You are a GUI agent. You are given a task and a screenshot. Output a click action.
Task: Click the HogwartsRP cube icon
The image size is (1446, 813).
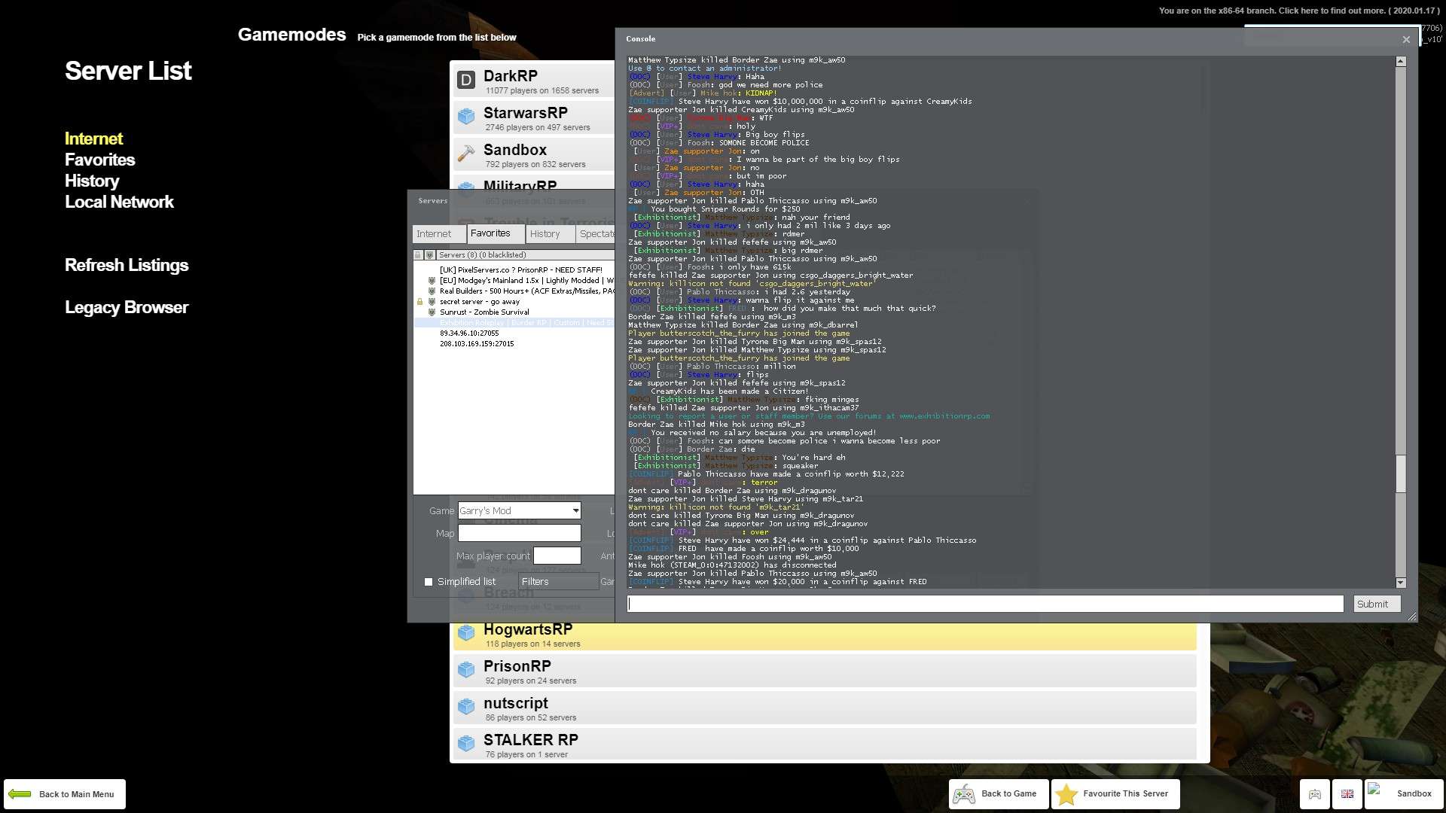466,633
